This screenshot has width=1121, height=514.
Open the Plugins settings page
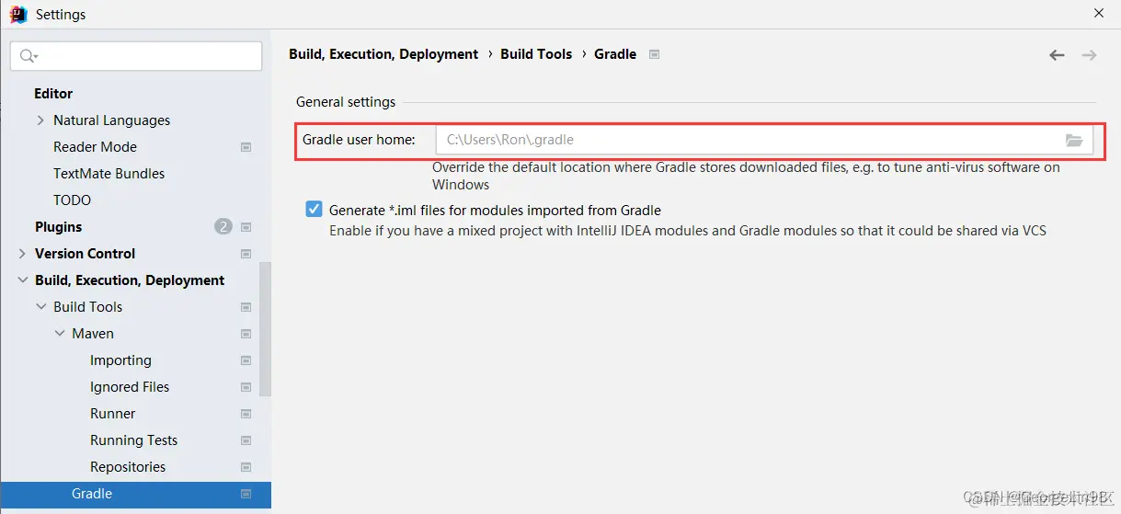pyautogui.click(x=58, y=227)
